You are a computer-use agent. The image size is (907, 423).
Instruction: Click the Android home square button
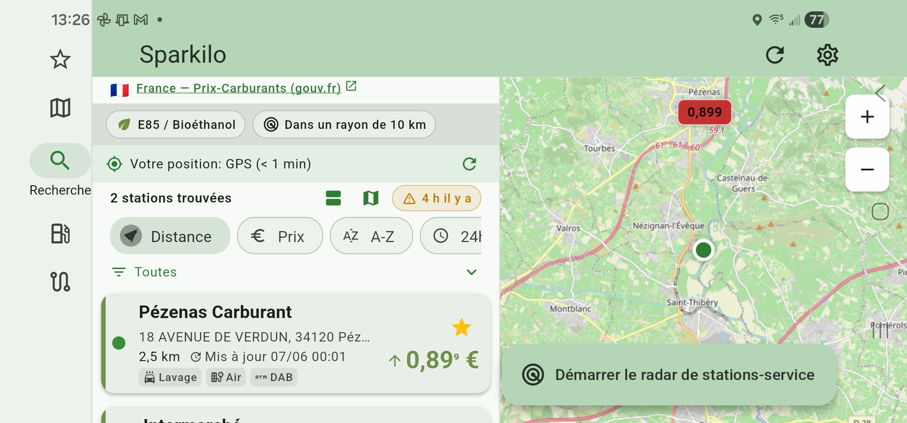[880, 212]
